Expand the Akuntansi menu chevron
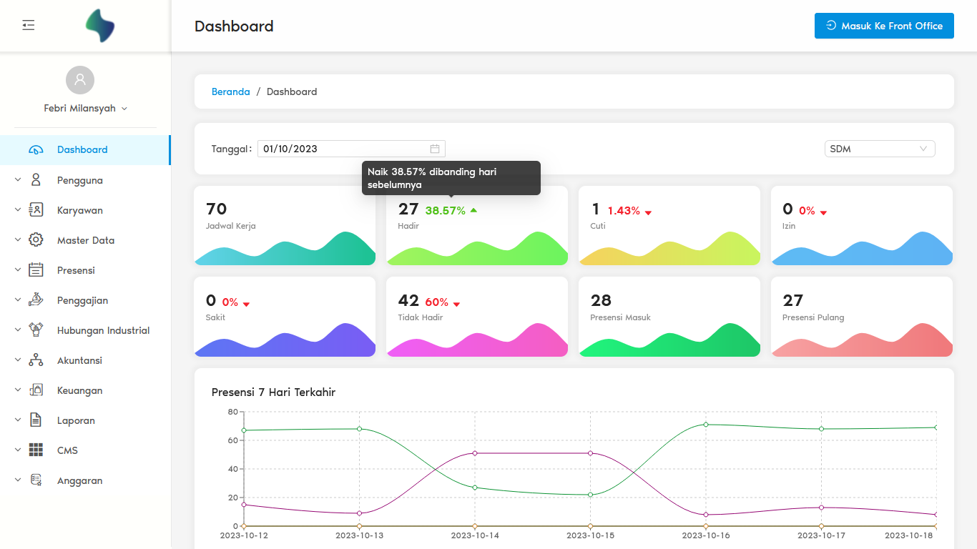This screenshot has height=549, width=977. [18, 360]
